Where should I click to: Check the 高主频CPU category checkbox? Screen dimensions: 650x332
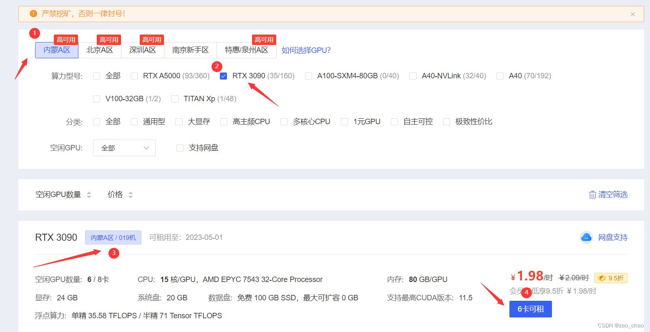click(224, 122)
